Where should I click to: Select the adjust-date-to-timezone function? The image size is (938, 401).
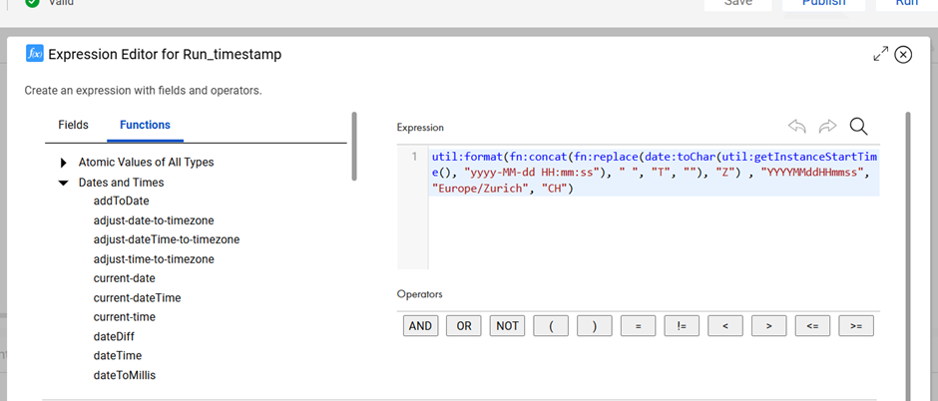tap(154, 219)
